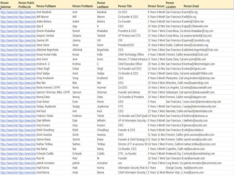Select the title cell "Chief Executive Officer"
This screenshot has height=175, width=234.
(x=130, y=64)
